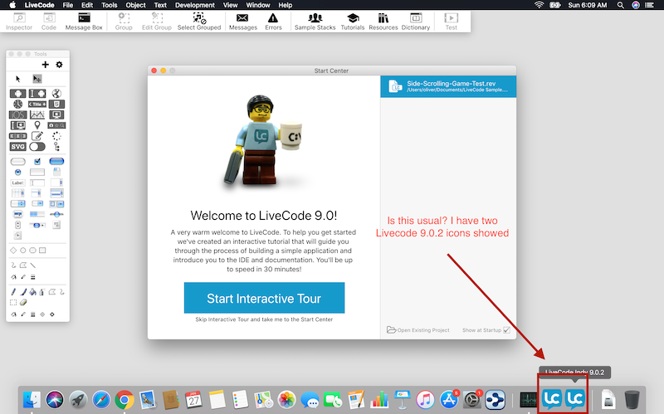664x414 pixels.
Task: Toggle the Show at Startup checkbox
Action: [x=507, y=329]
